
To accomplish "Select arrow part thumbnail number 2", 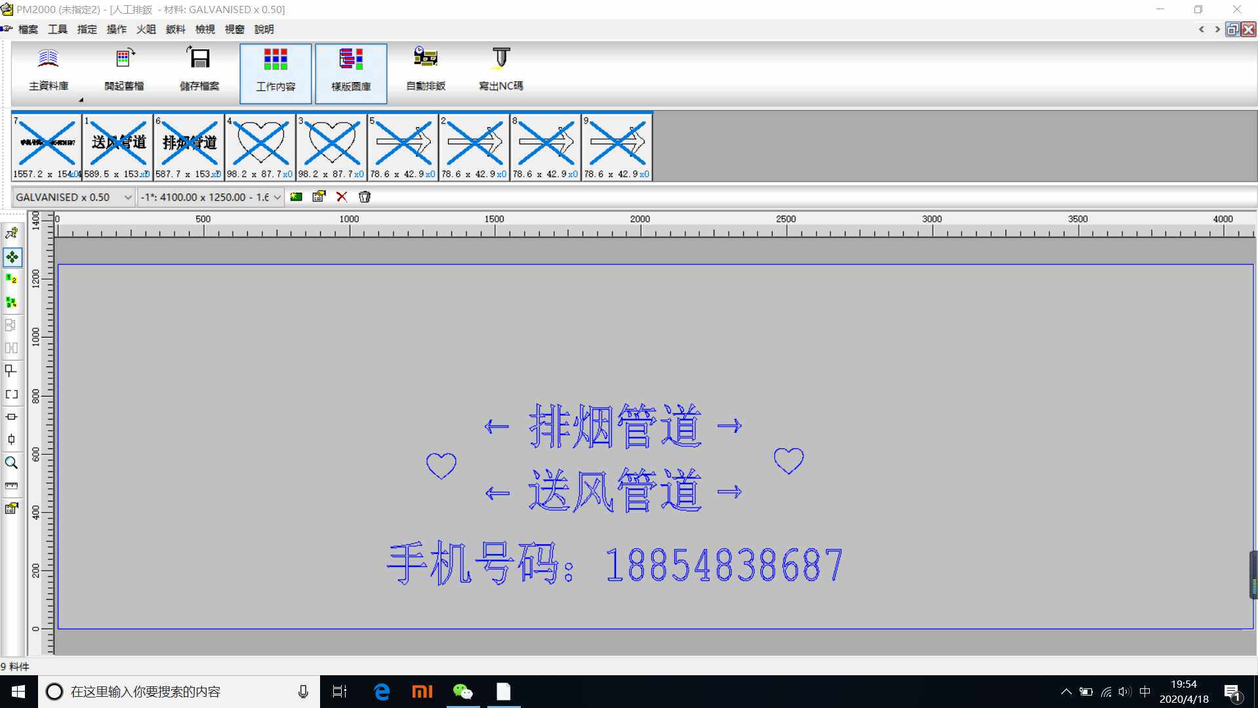I will 475,147.
